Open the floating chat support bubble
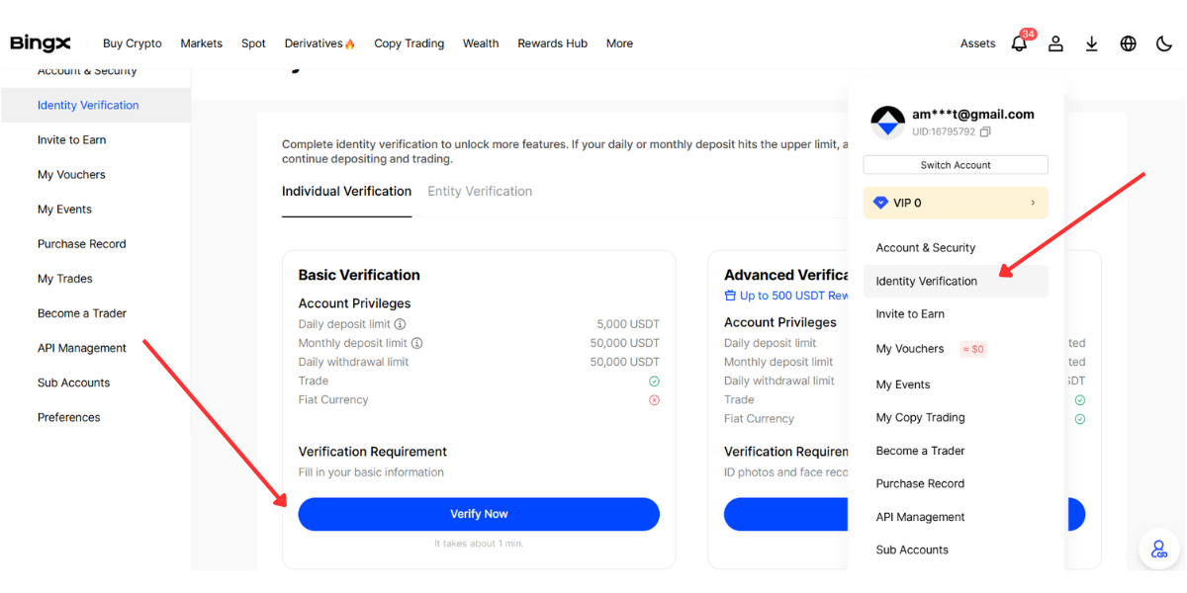1187x593 pixels. [x=1158, y=549]
